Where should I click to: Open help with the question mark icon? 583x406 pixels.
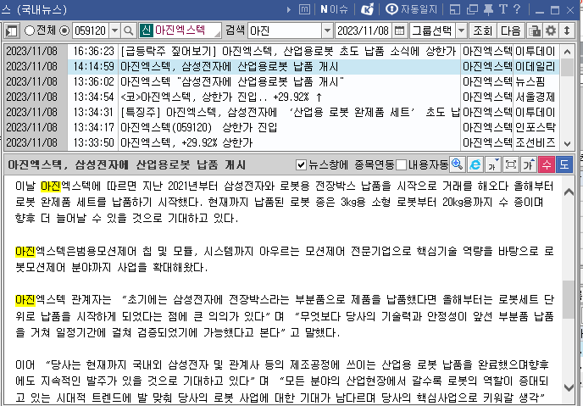pos(517,9)
